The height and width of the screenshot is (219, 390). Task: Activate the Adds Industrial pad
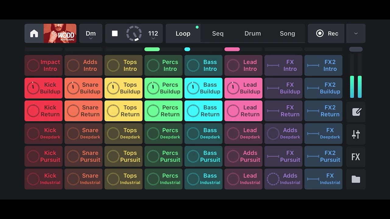[x=283, y=179]
